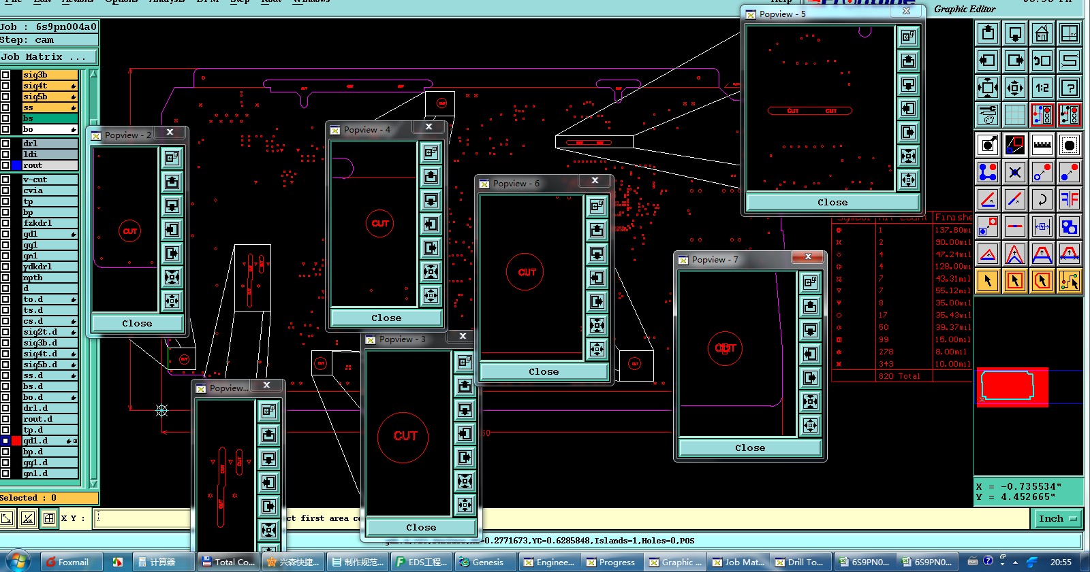Select the mirror F tool icon
Image resolution: width=1090 pixels, height=572 pixels.
tap(1070, 199)
